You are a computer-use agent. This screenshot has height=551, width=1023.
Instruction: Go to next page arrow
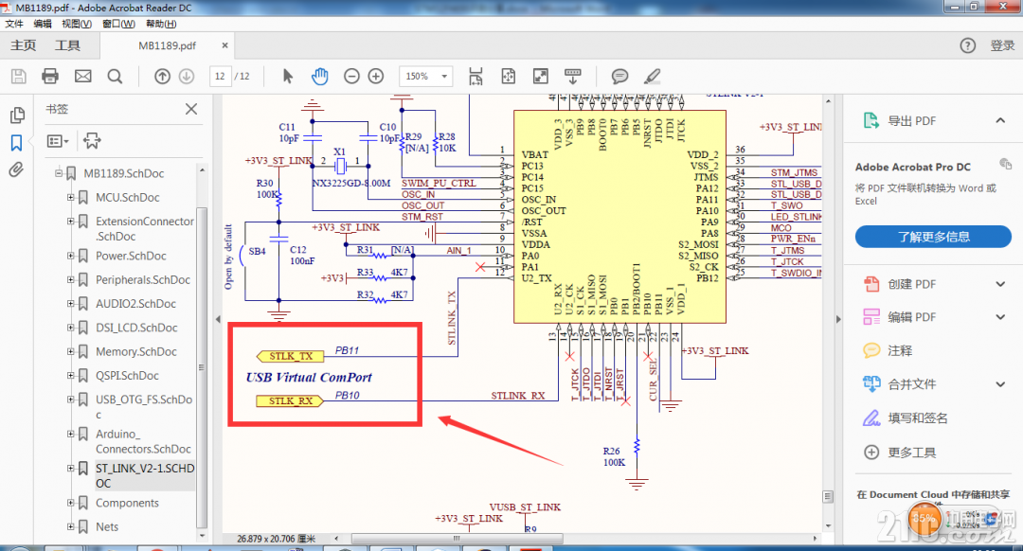click(187, 77)
